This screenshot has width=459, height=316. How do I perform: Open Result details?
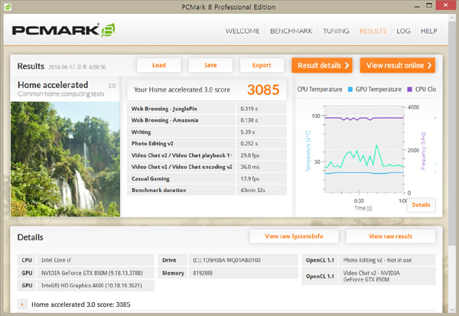pyautogui.click(x=322, y=65)
